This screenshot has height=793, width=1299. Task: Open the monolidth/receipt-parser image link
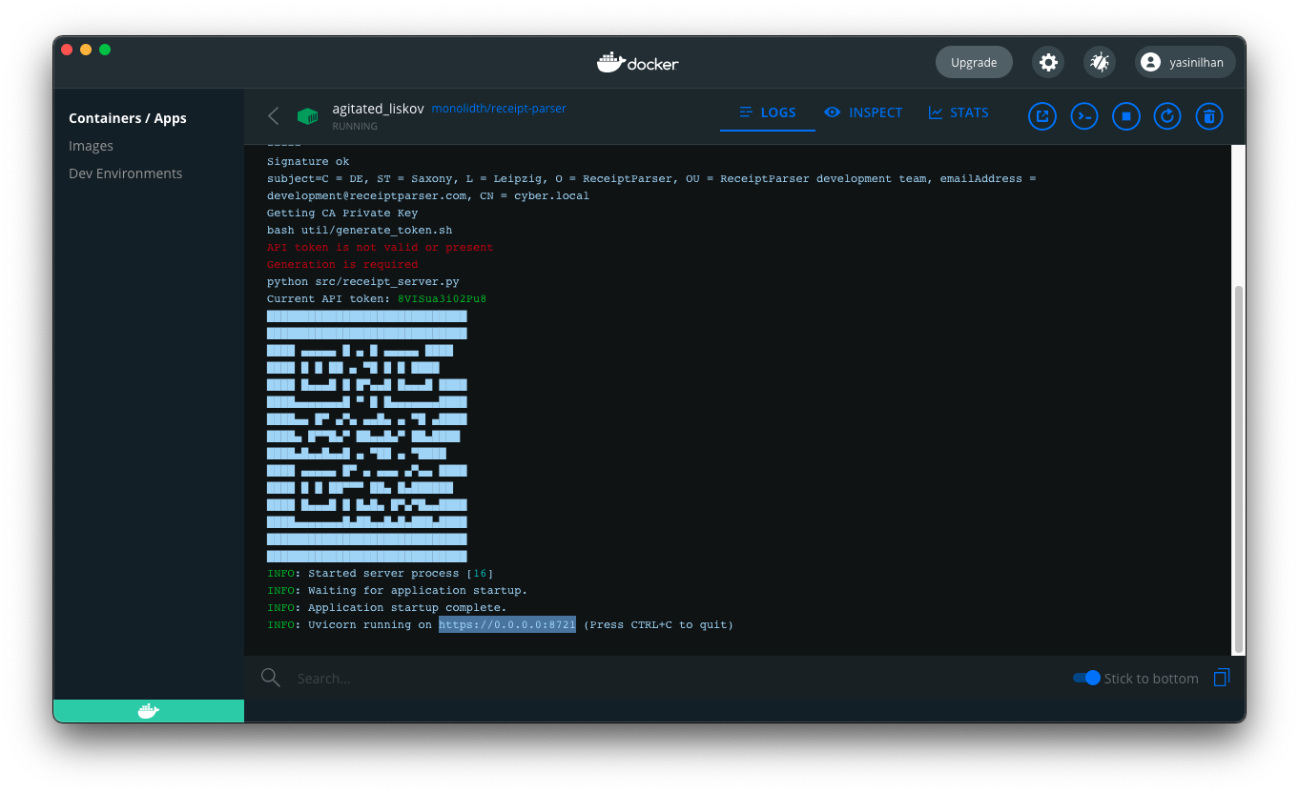(x=499, y=108)
